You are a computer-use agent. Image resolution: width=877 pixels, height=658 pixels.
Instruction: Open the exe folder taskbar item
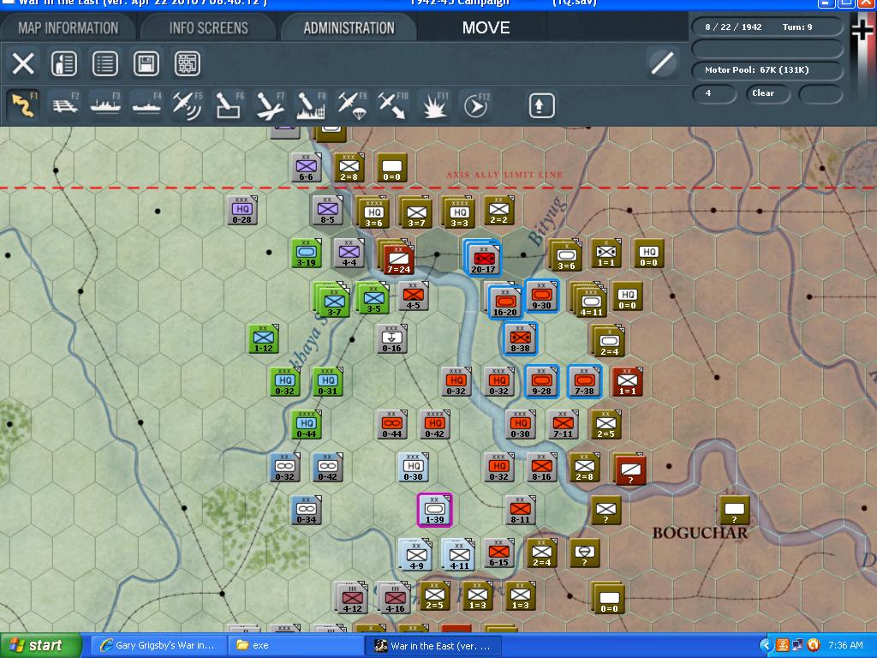pyautogui.click(x=296, y=646)
